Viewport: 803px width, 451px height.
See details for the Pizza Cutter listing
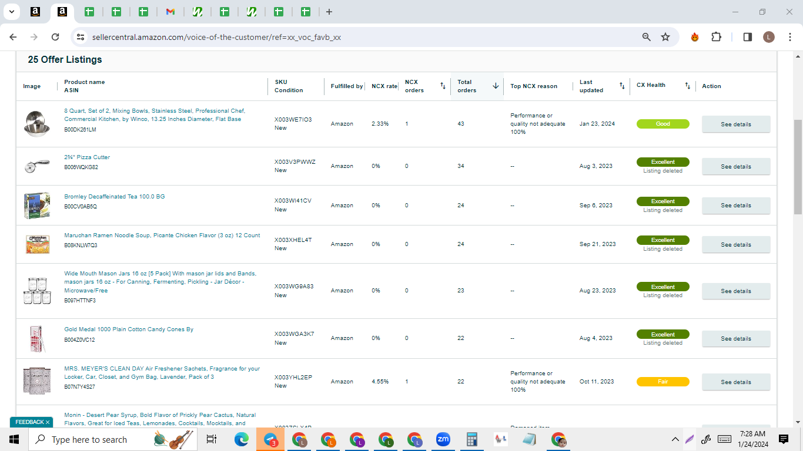coord(736,167)
